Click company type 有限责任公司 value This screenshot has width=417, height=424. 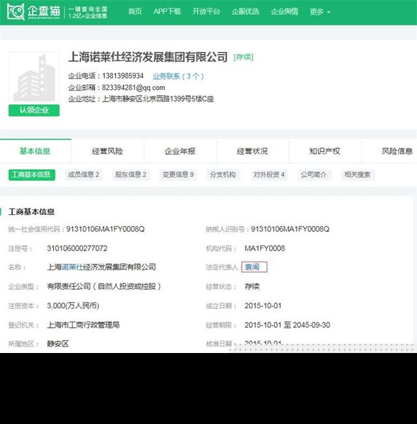[x=104, y=287]
